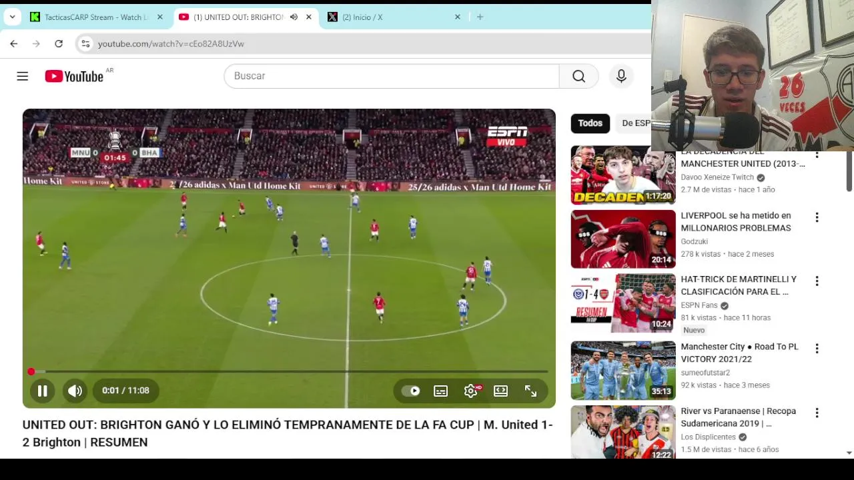Open Manchester City Road To PL thumbnail

click(623, 371)
